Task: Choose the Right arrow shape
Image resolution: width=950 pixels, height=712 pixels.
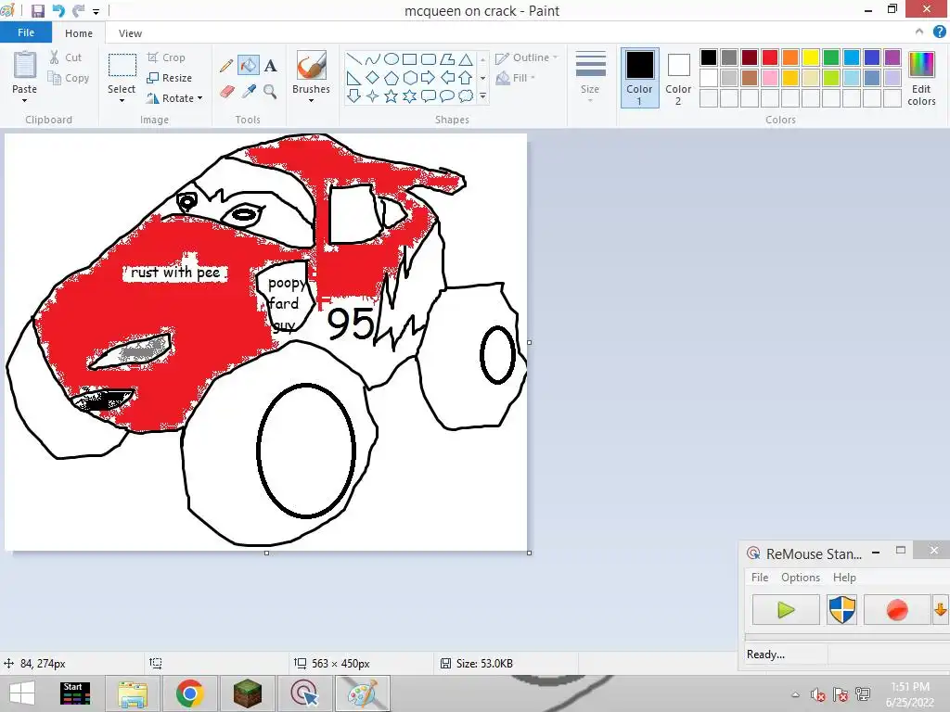Action: coord(429,78)
